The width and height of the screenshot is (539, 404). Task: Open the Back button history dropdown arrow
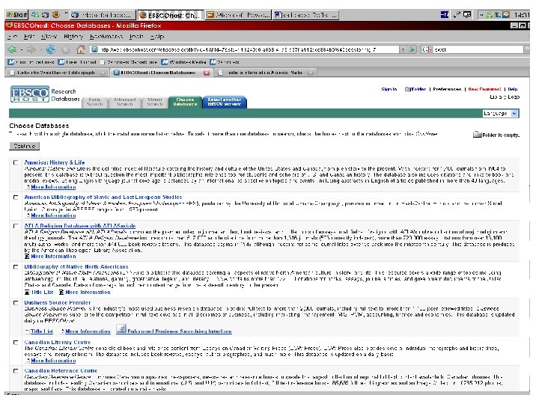tap(21, 50)
